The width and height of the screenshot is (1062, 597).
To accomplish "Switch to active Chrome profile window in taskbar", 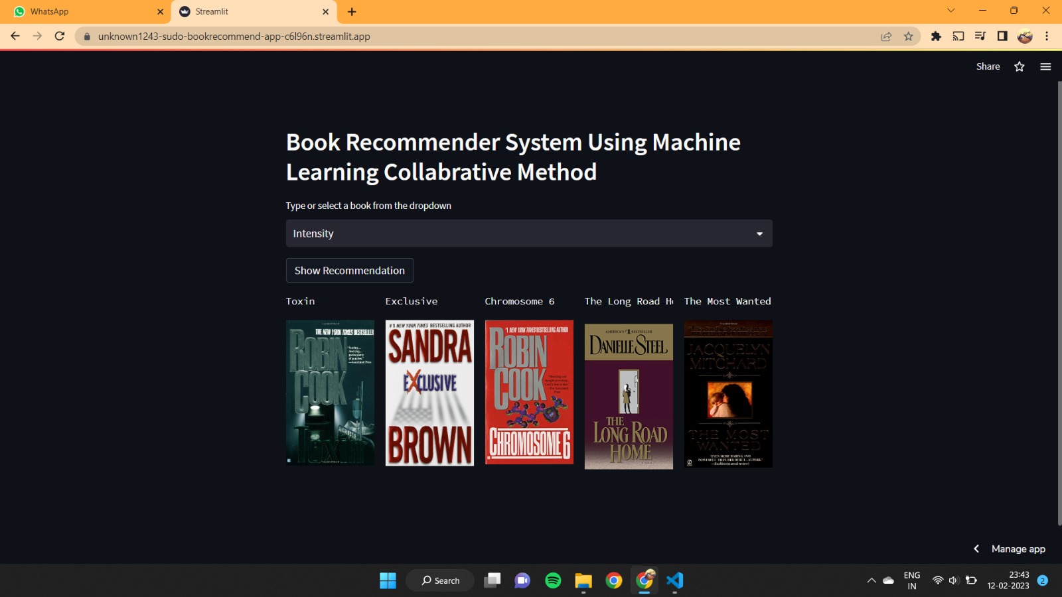I will [x=645, y=580].
